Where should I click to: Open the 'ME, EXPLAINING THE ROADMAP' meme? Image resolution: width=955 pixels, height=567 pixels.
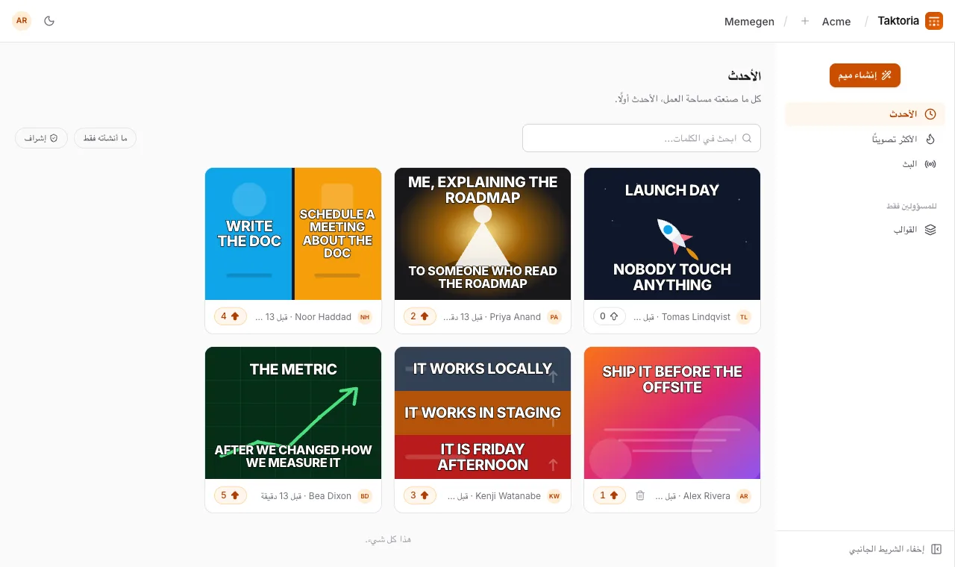tap(483, 234)
